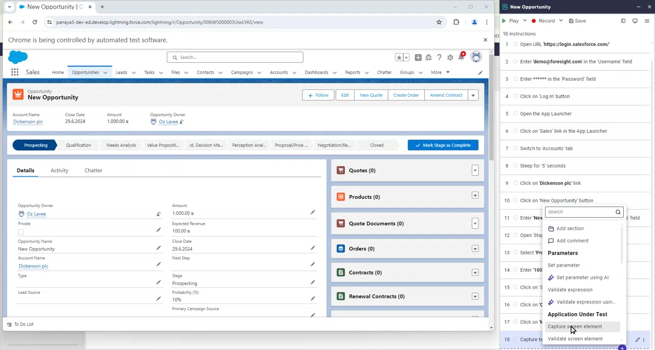Expand the More navigation dropdown
The width and height of the screenshot is (655, 350).
[x=440, y=73]
